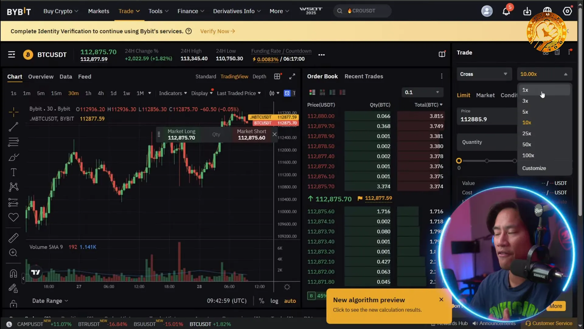
Task: Click Market Short button on chart
Action: point(252,134)
